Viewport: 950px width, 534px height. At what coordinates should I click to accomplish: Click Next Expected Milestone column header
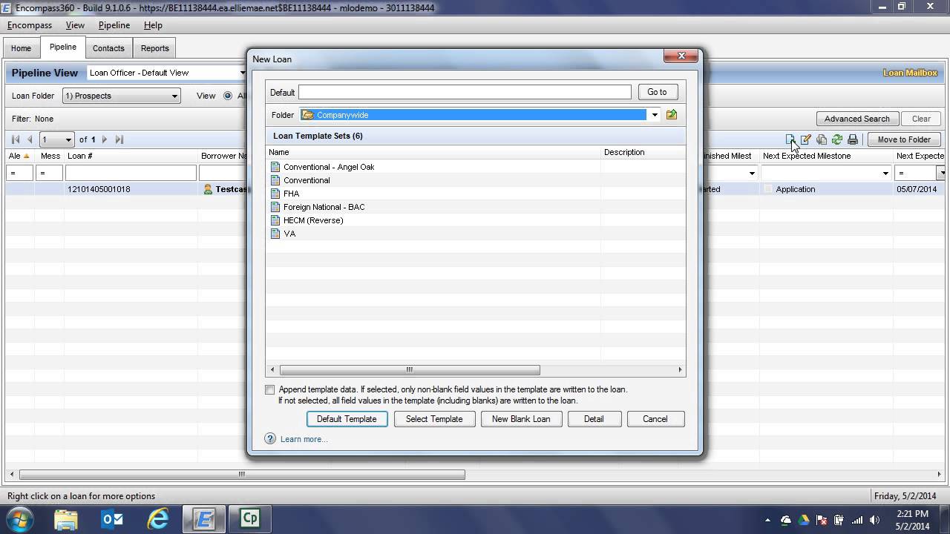coord(825,156)
